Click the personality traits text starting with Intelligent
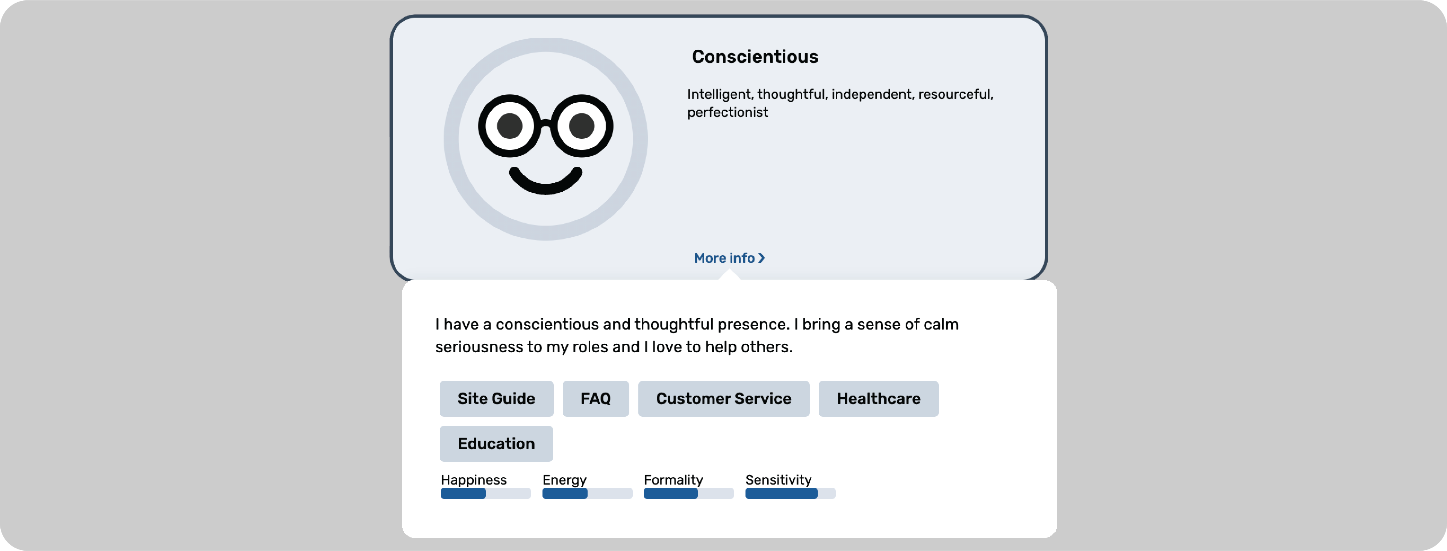 click(x=839, y=94)
